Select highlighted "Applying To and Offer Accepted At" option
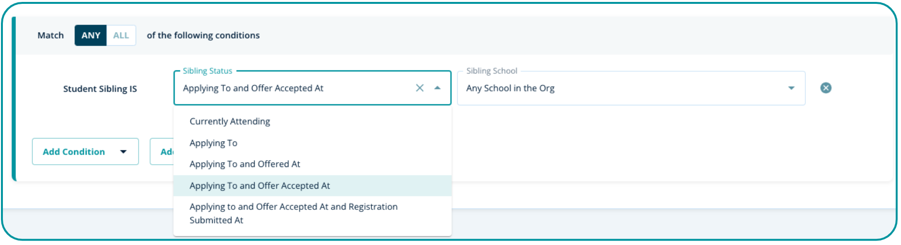The image size is (901, 245). coord(260,186)
